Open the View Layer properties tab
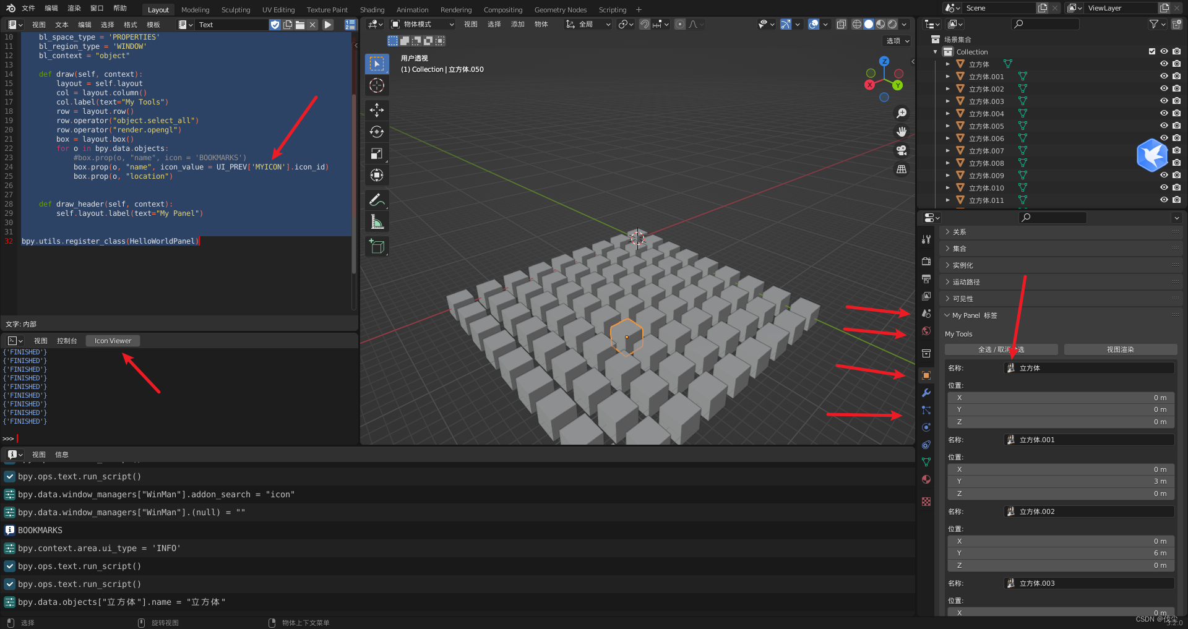Viewport: 1188px width, 629px height. [926, 296]
